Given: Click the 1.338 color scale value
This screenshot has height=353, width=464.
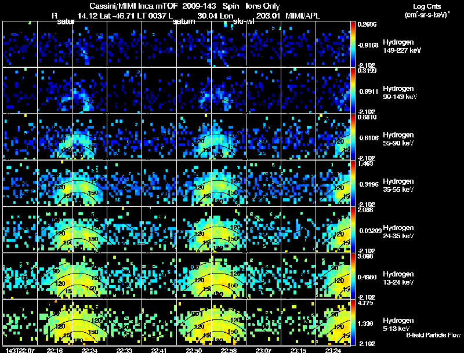Looking at the screenshot, I should pos(365,324).
